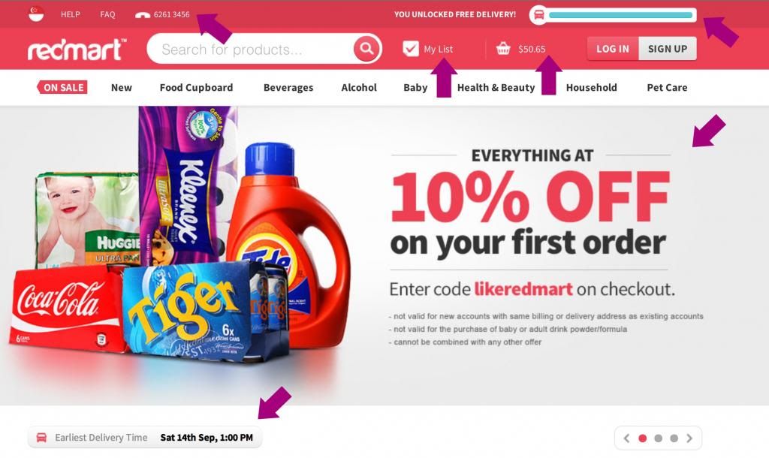This screenshot has width=769, height=458.
Task: Click the free delivery progress bar
Action: pyautogui.click(x=620, y=15)
